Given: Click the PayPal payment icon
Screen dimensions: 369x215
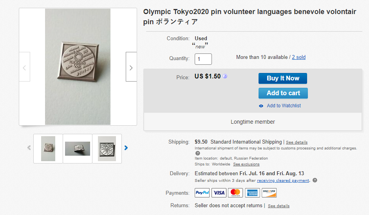Looking at the screenshot, I should point(202,193).
